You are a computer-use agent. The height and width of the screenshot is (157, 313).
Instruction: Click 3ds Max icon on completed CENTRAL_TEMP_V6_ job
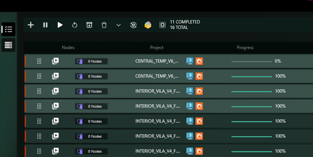190,76
